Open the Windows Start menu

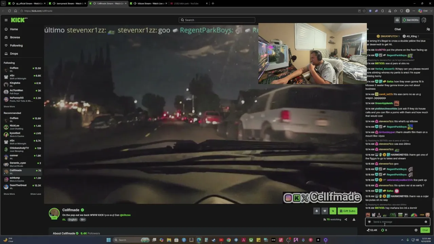pos(108,240)
